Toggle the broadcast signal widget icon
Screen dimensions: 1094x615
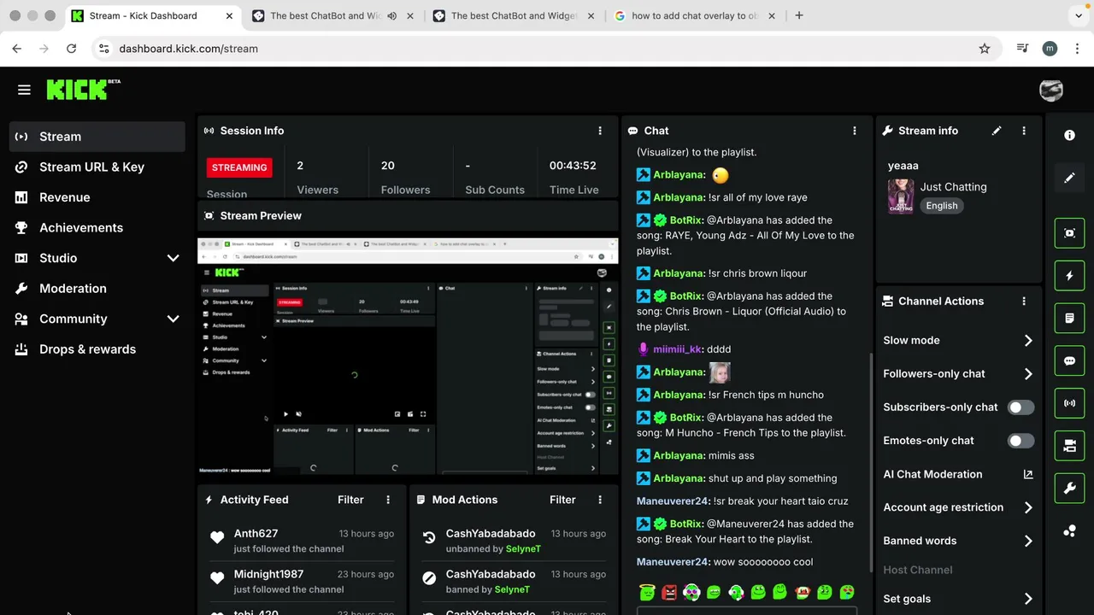[x=1069, y=403]
